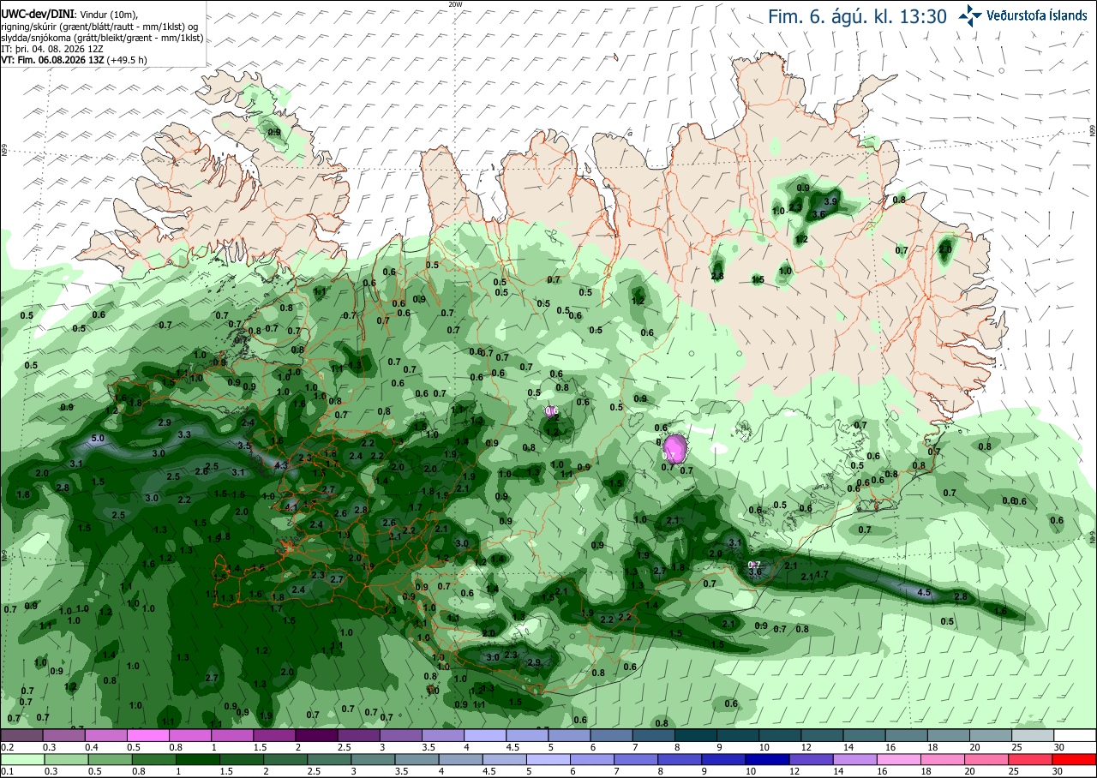Viewport: 1097px width, 778px height.
Task: Click the 4.5 value in the southeast offshore band
Action: point(924,593)
